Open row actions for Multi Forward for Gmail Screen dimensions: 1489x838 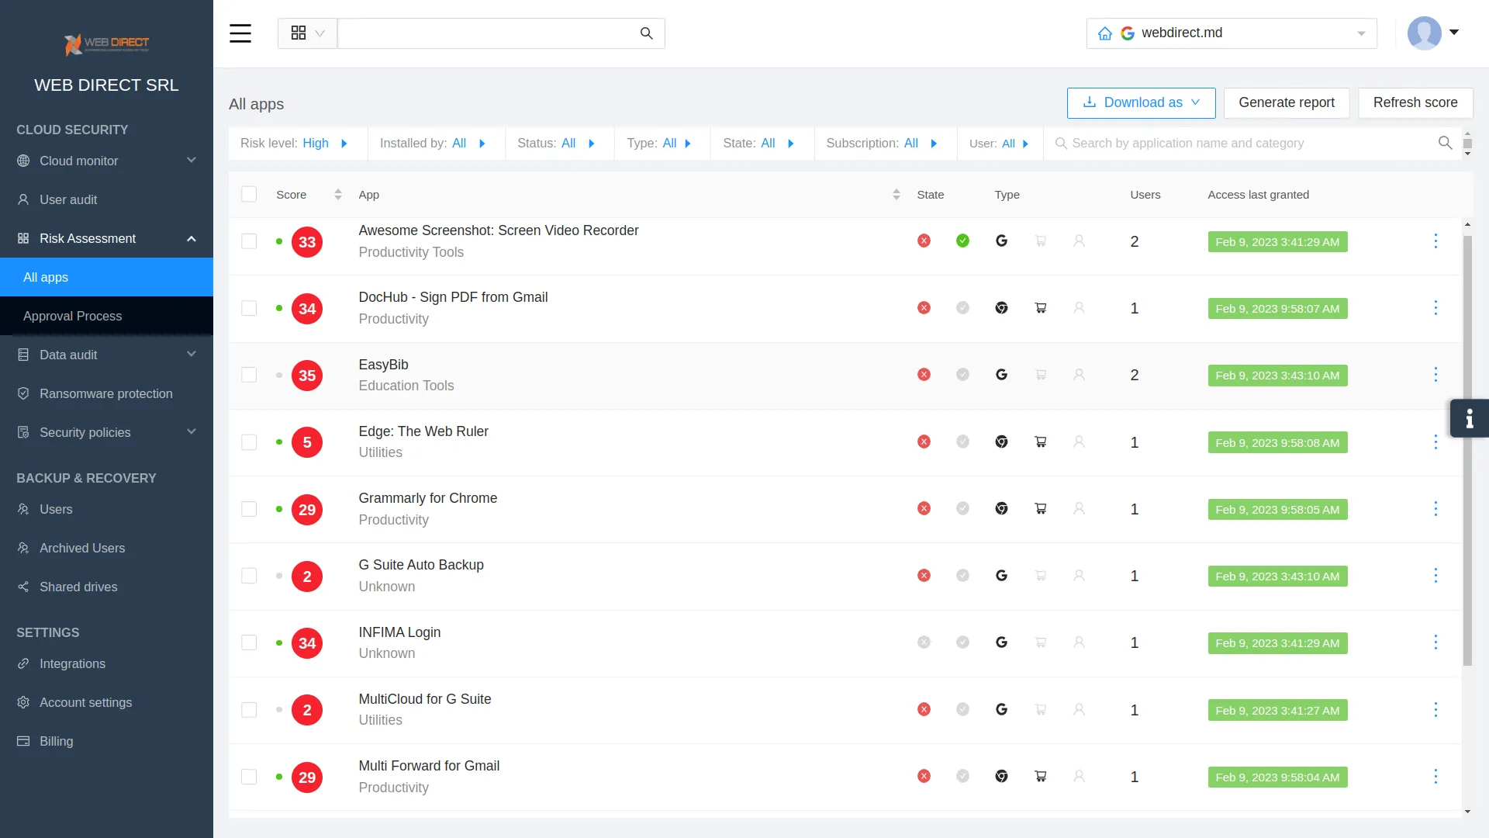tap(1435, 777)
